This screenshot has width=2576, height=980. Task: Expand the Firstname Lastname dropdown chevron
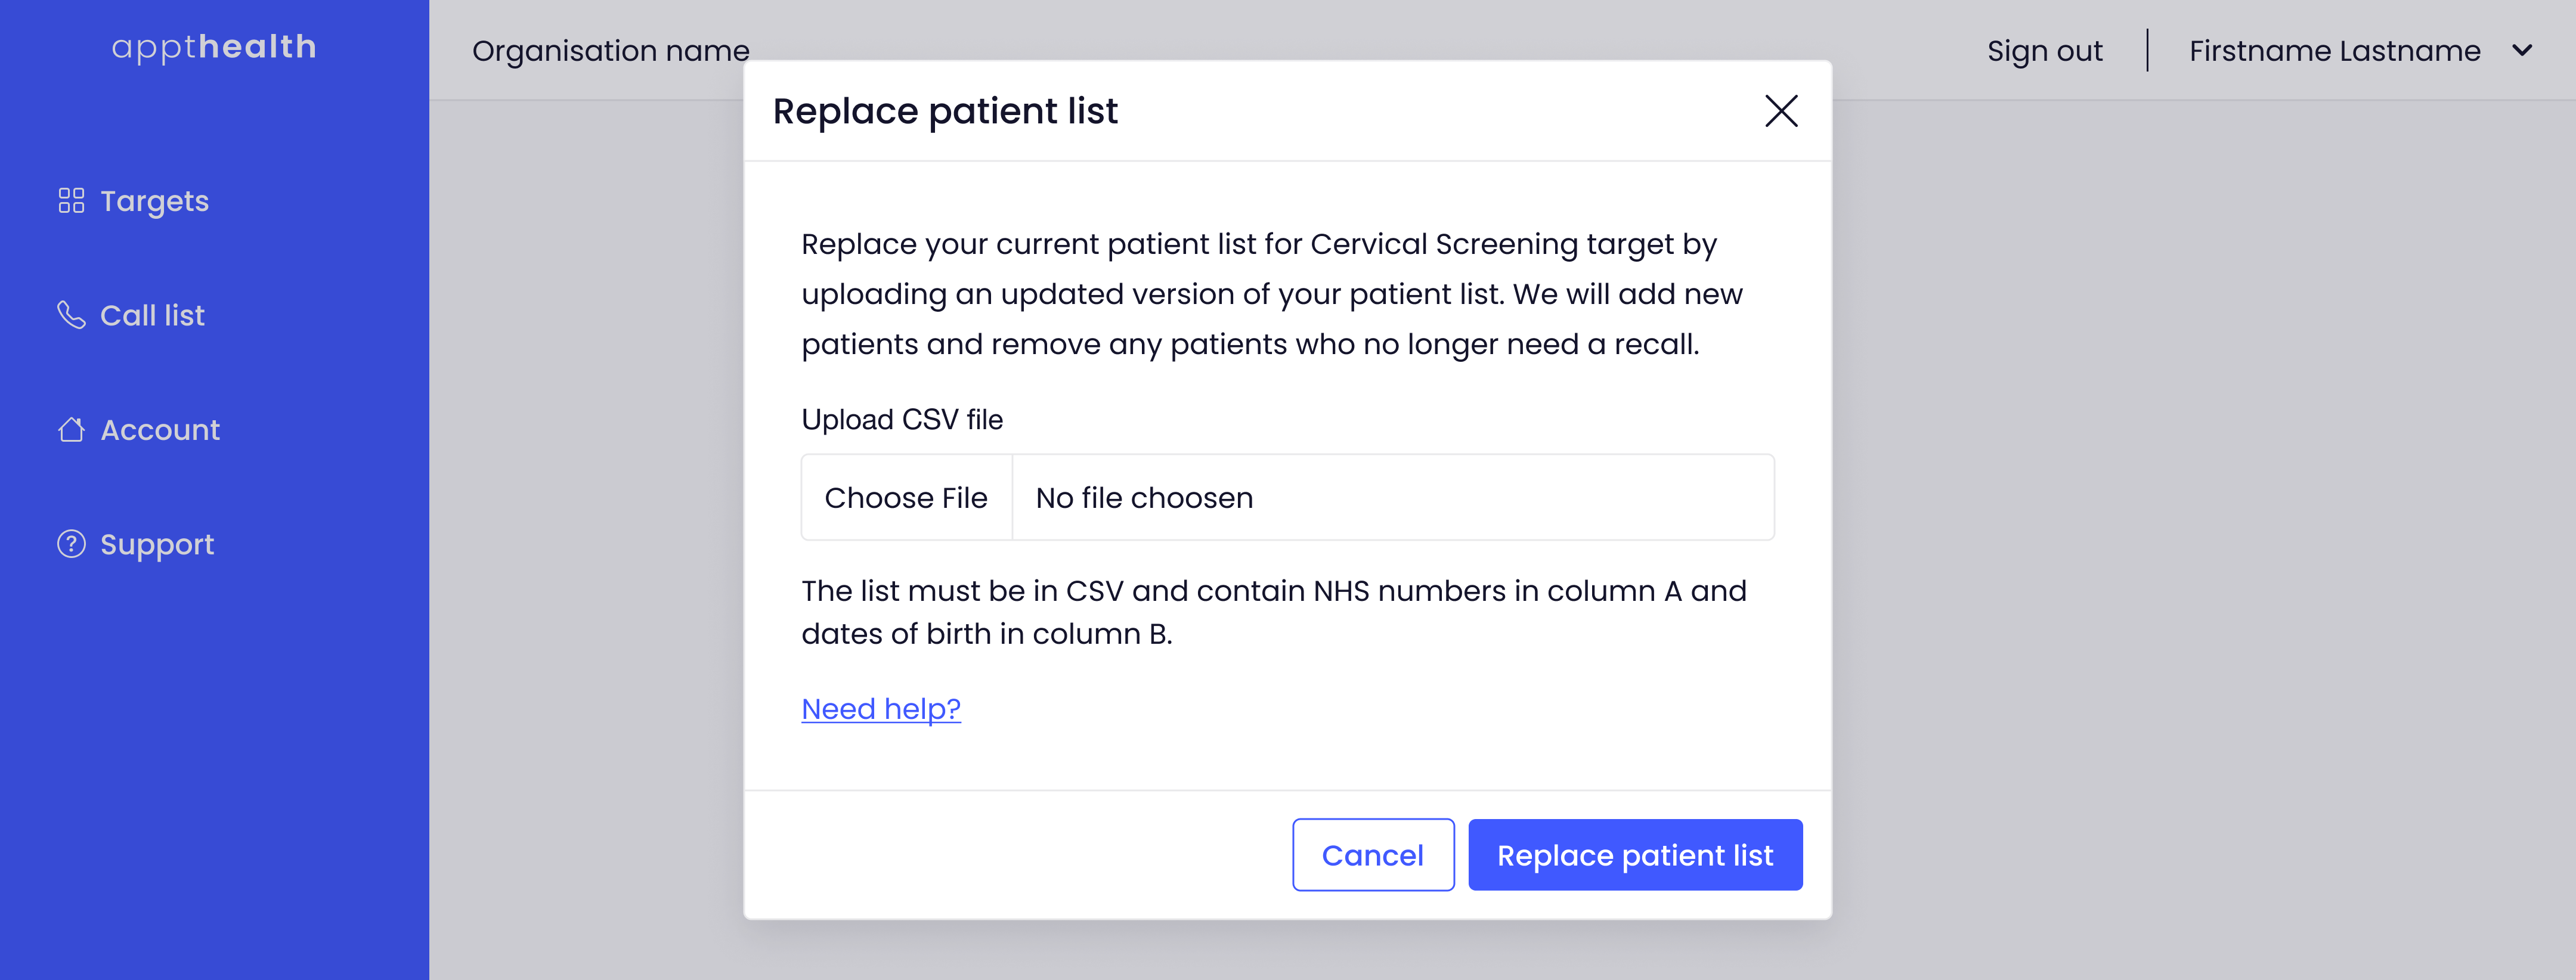(x=2522, y=50)
